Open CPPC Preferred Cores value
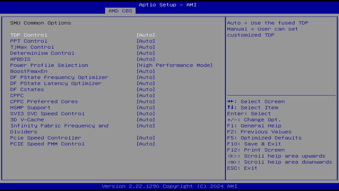 (x=146, y=102)
